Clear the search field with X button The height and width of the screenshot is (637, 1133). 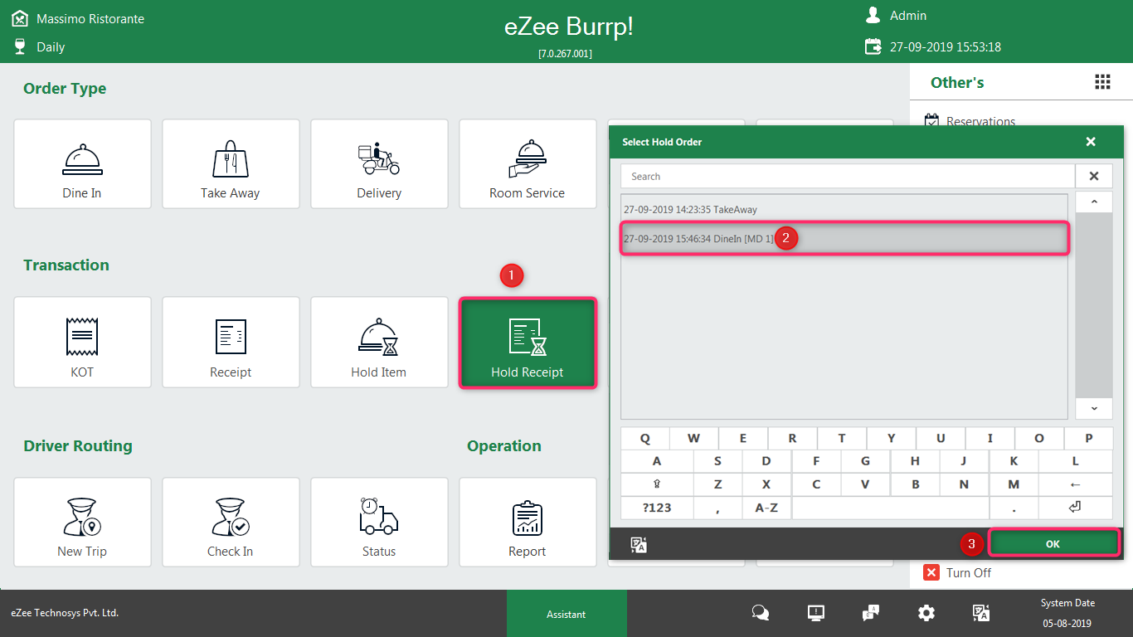point(1094,176)
